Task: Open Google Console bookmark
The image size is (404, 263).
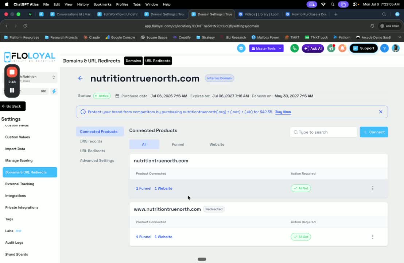Action: [x=120, y=37]
